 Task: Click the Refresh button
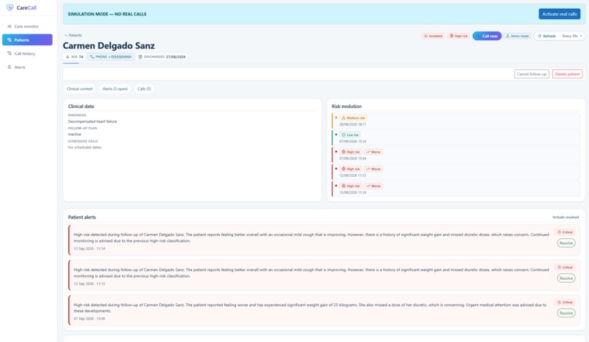click(x=547, y=36)
